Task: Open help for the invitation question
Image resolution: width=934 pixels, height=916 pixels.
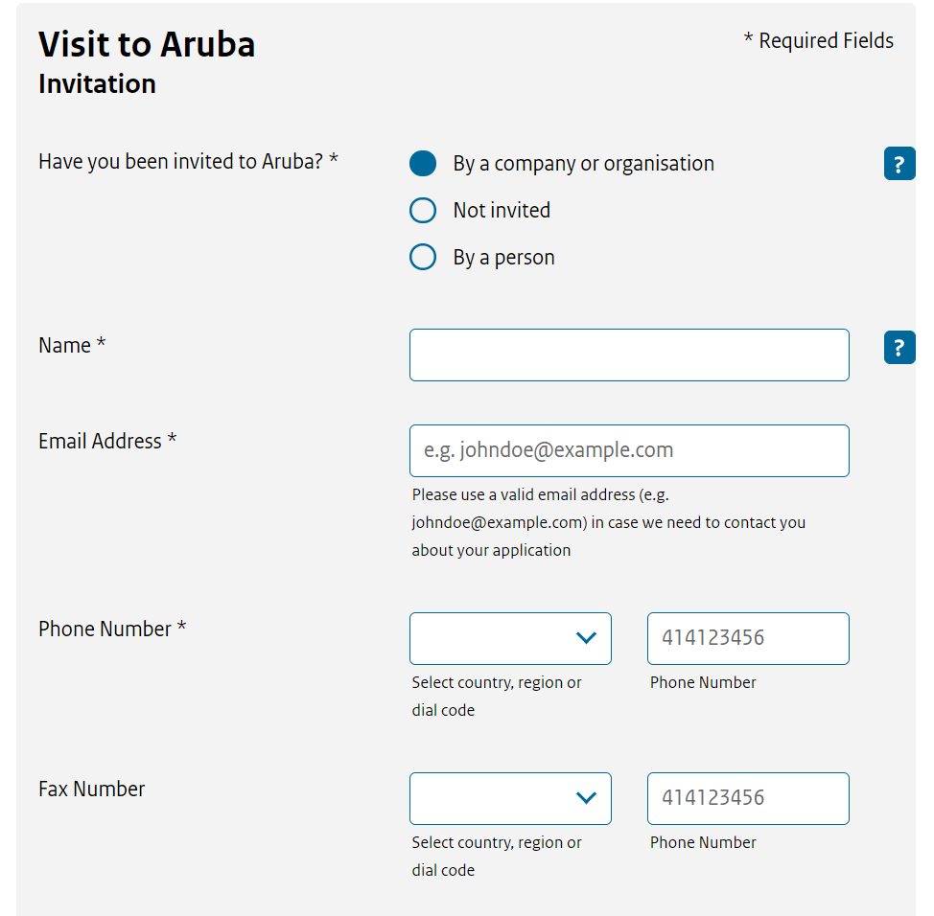Action: tap(899, 163)
